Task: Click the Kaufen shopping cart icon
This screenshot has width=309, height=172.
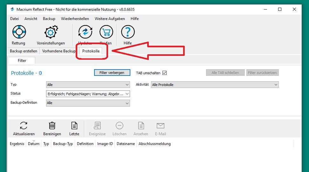Action: click(106, 32)
